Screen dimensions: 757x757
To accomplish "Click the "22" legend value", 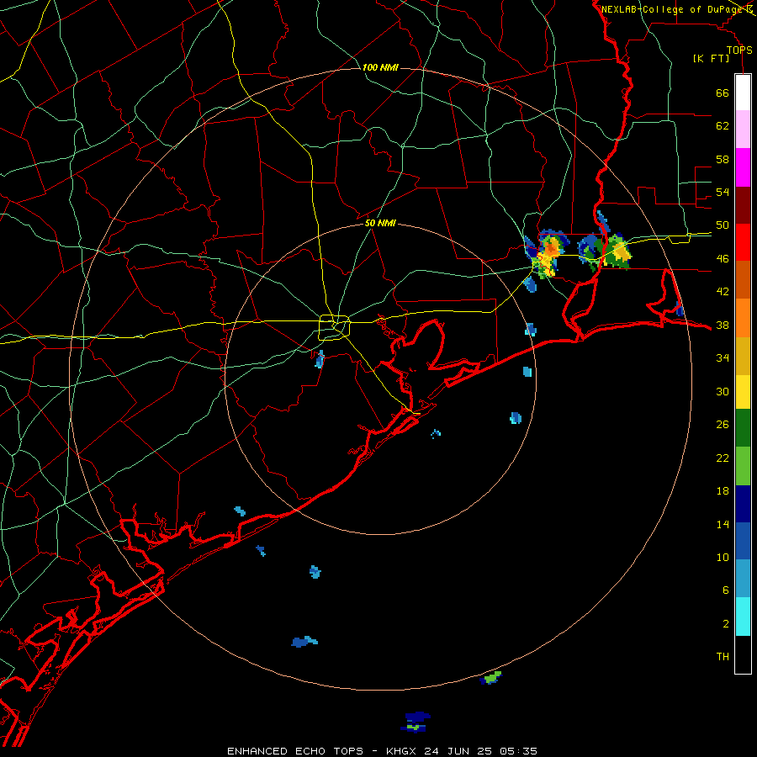I will coord(723,458).
